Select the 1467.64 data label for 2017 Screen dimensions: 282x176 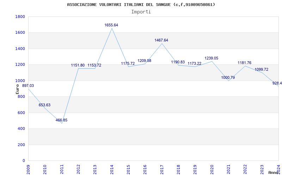161,40
